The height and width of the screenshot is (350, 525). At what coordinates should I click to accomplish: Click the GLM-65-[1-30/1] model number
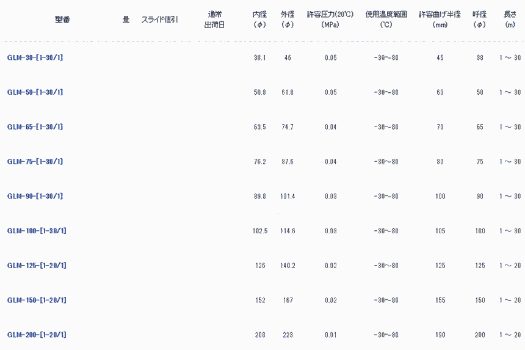point(35,127)
